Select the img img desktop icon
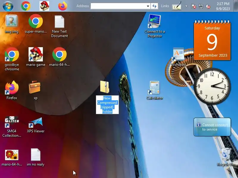 click(12, 24)
